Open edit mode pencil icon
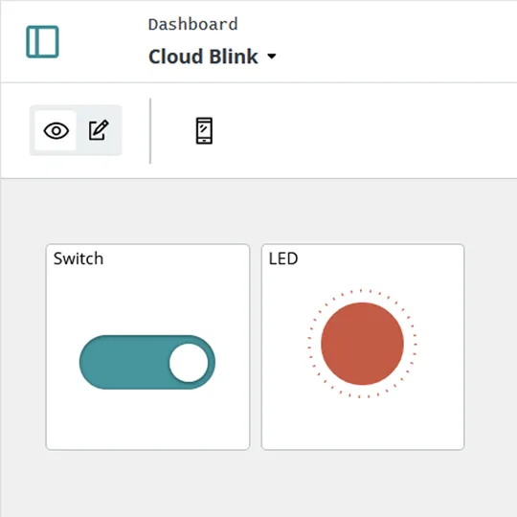The height and width of the screenshot is (517, 517). (99, 130)
